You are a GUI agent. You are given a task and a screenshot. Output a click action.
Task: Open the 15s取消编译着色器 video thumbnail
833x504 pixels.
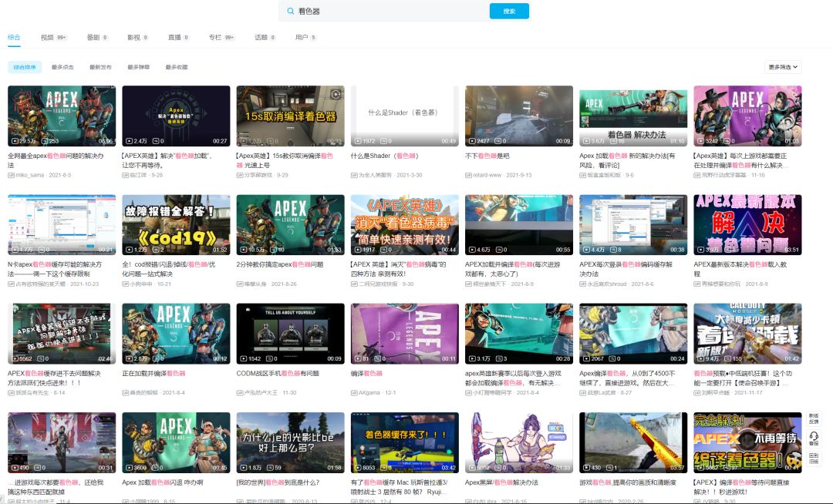290,116
